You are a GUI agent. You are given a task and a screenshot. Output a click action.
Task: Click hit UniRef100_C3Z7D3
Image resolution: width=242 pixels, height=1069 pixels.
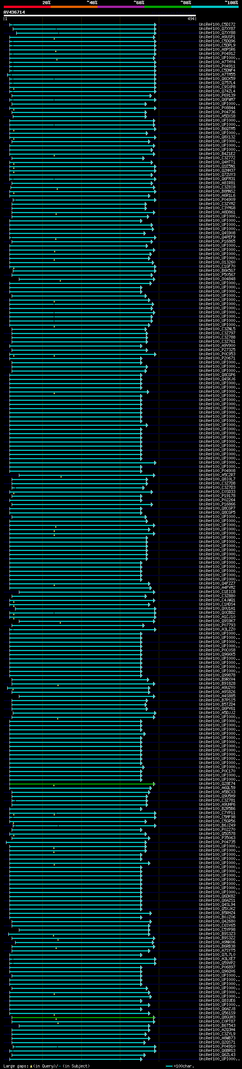217,487
